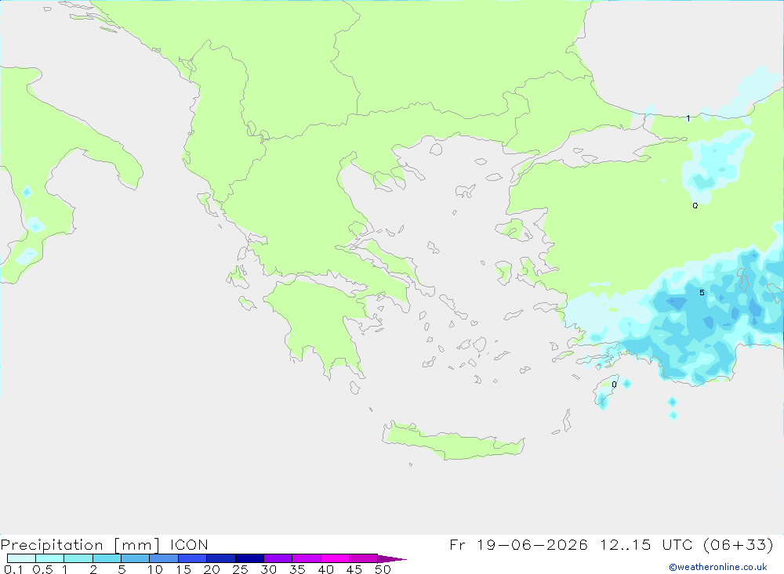784x574 pixels.
Task: Click the '35' legend scale label
Action: pyautogui.click(x=297, y=569)
